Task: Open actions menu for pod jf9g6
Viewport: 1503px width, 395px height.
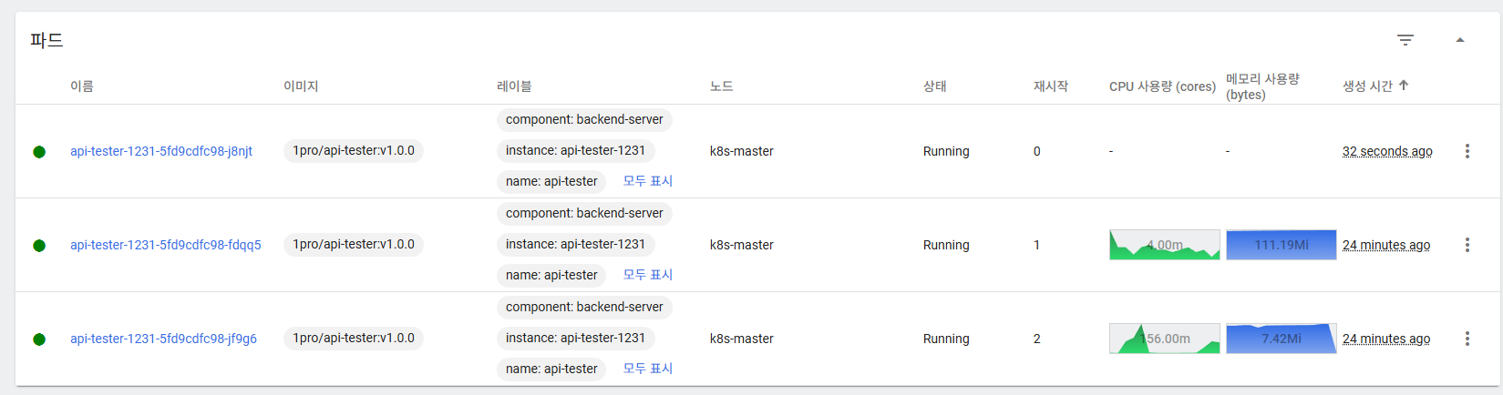Action: tap(1467, 339)
